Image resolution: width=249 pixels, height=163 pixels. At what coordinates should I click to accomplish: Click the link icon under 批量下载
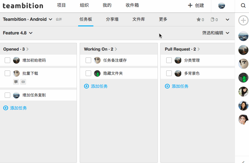[x=23, y=82]
